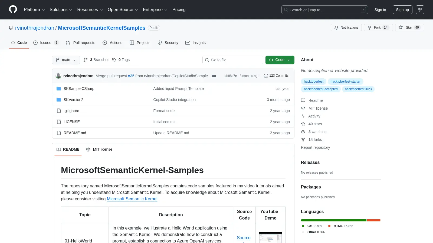Open commit hash ab98c7e
Image resolution: width=433 pixels, height=243 pixels.
click(x=231, y=76)
